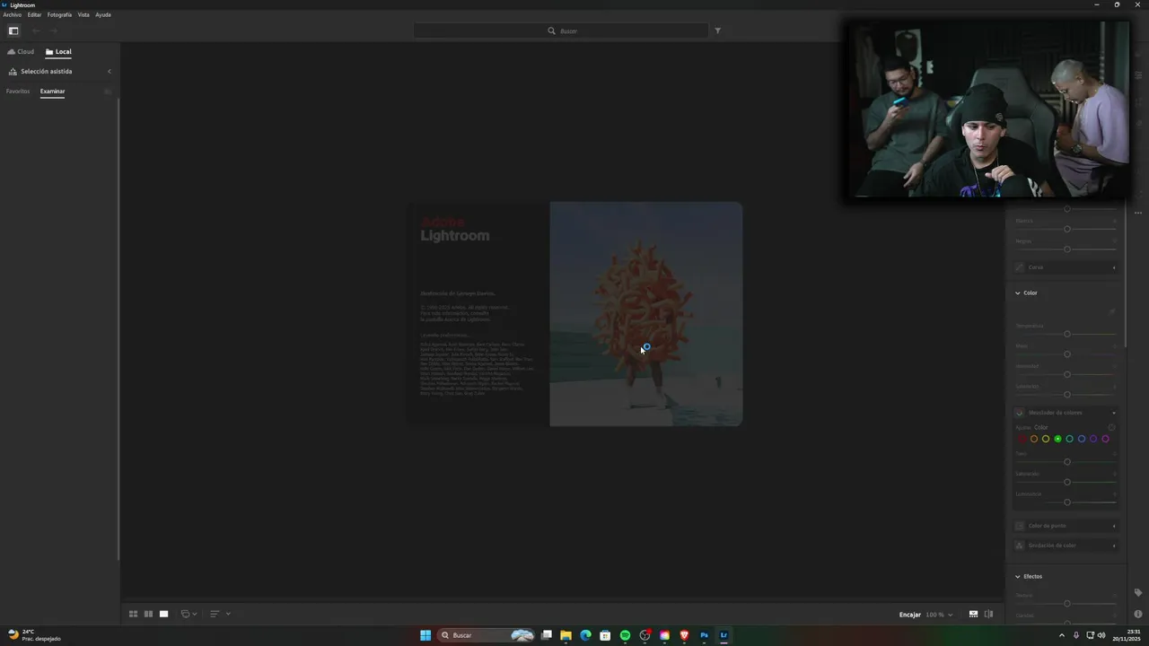Collapse the Efectos section chevron
Viewport: 1149px width, 646px height.
click(x=1017, y=577)
